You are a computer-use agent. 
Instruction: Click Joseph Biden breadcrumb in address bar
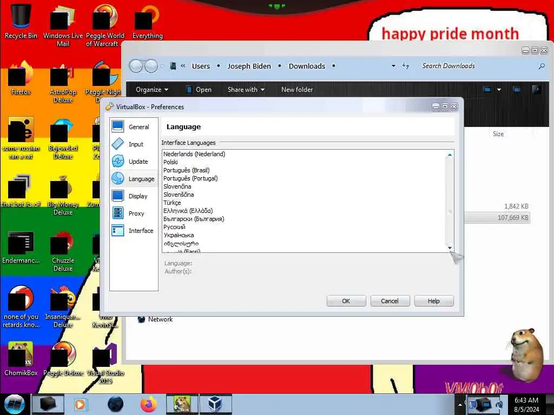coord(249,66)
